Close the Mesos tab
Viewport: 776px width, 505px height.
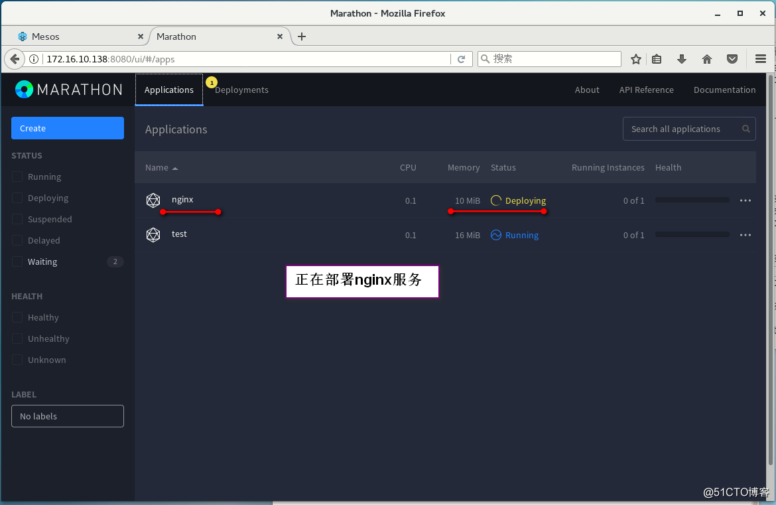tap(141, 36)
